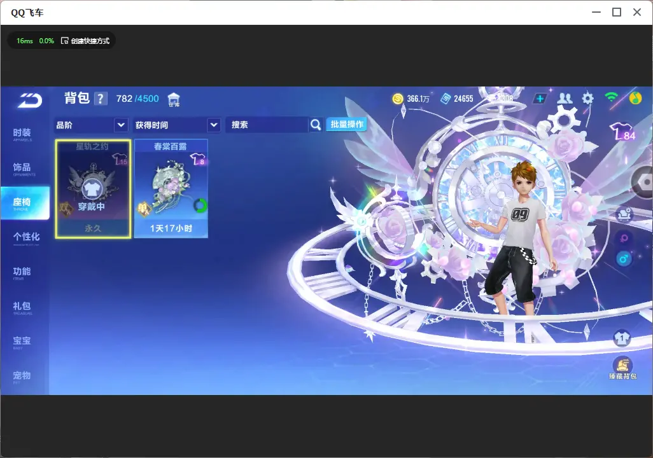Image resolution: width=653 pixels, height=458 pixels.
Task: Click the 单 badge on 春棠百露 card
Action: 144,209
